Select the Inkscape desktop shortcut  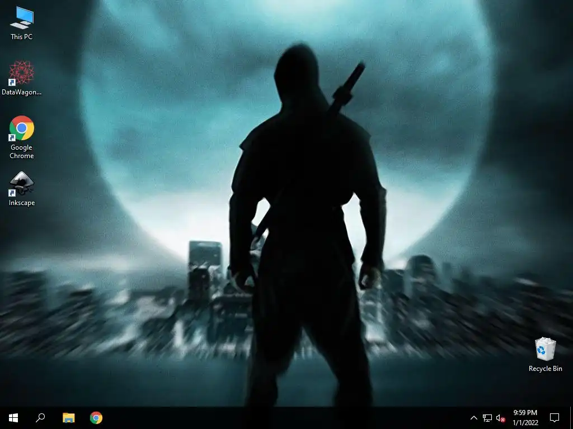22,189
